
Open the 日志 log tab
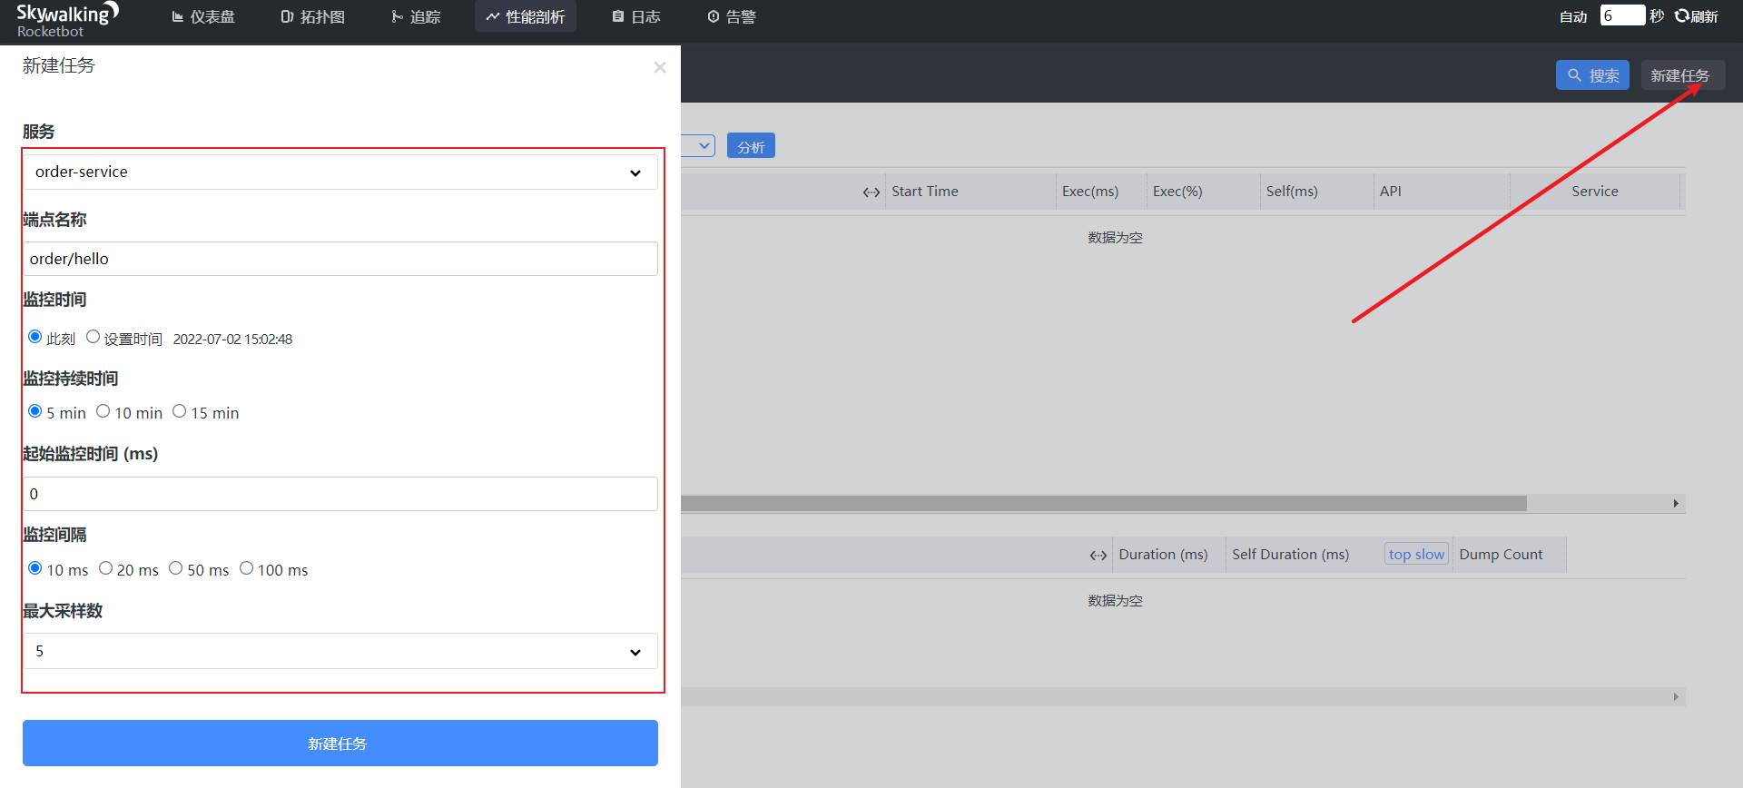(x=636, y=16)
